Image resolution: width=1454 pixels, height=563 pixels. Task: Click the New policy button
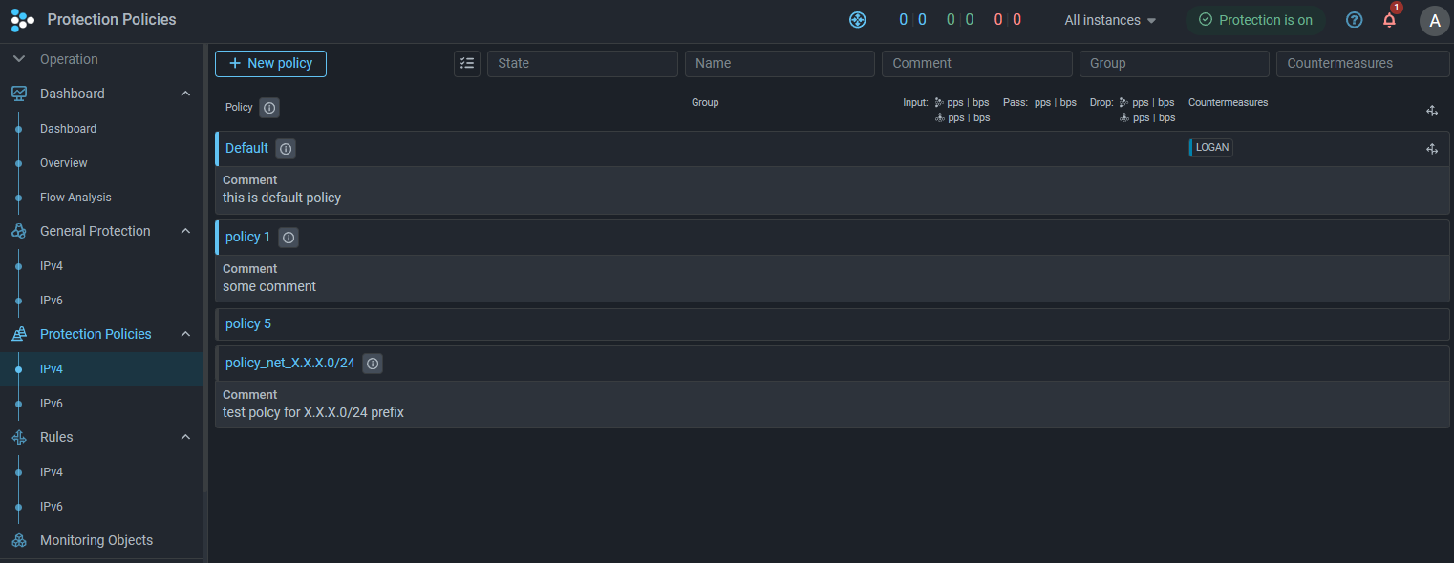pos(270,64)
